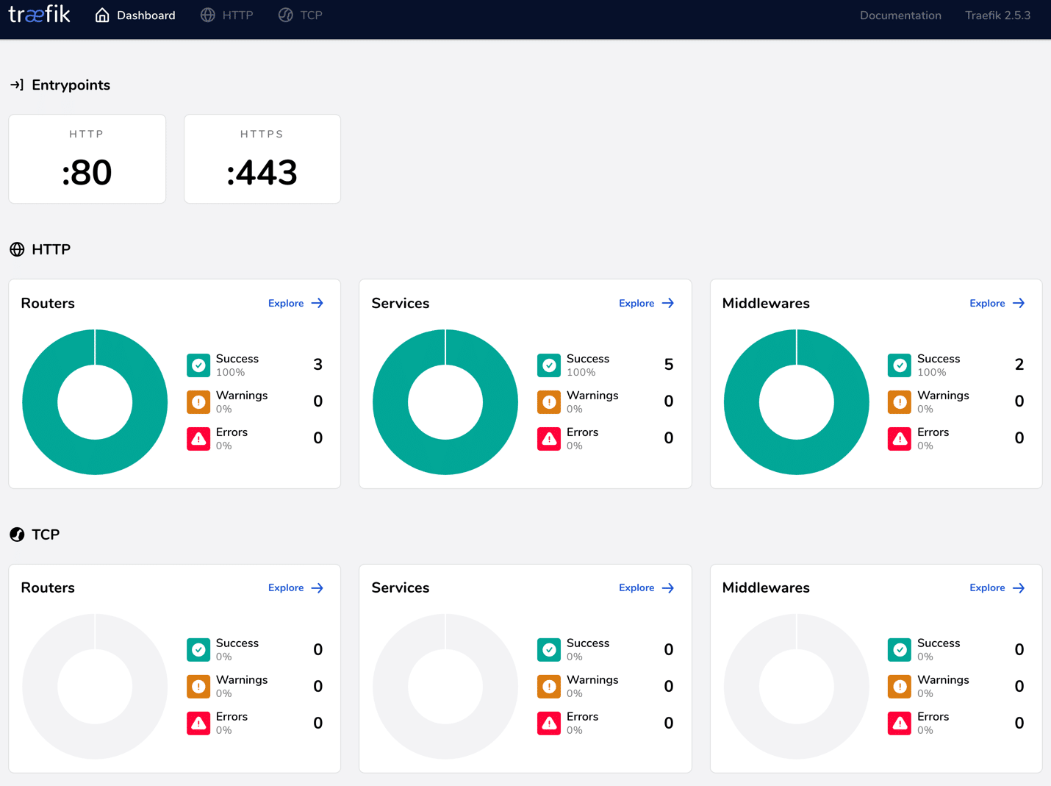Click HTTP Routers card title

[48, 303]
